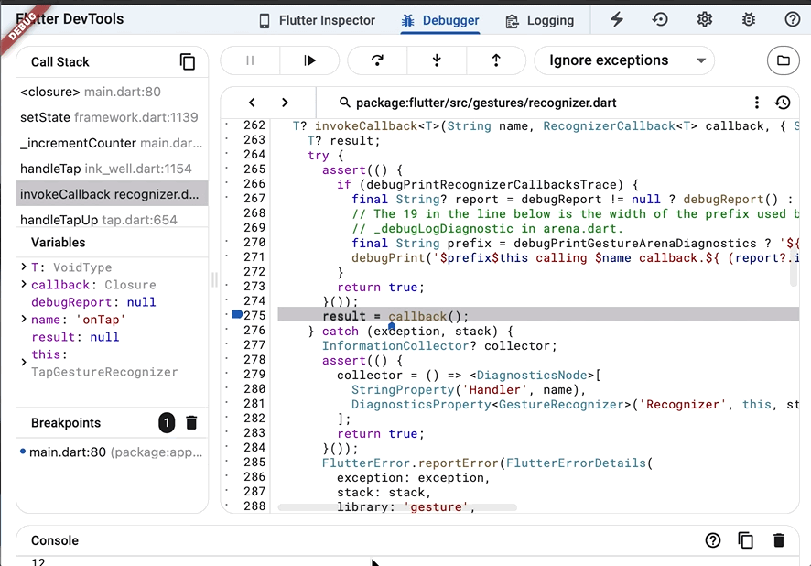Clear the console with trash icon
This screenshot has height=566, width=811.
point(778,540)
